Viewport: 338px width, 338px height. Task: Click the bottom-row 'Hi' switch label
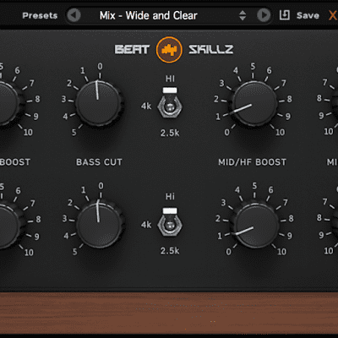click(x=170, y=196)
